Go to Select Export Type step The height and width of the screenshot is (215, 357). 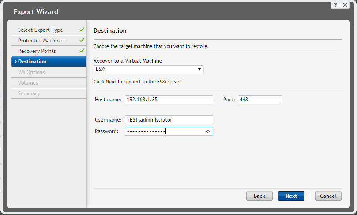(x=49, y=30)
